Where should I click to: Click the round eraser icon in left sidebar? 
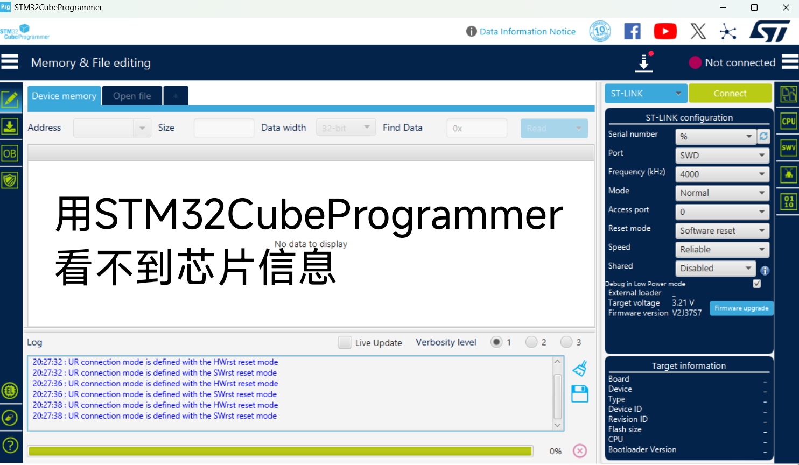(10, 418)
